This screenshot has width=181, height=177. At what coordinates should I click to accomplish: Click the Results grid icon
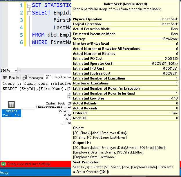[5, 77]
